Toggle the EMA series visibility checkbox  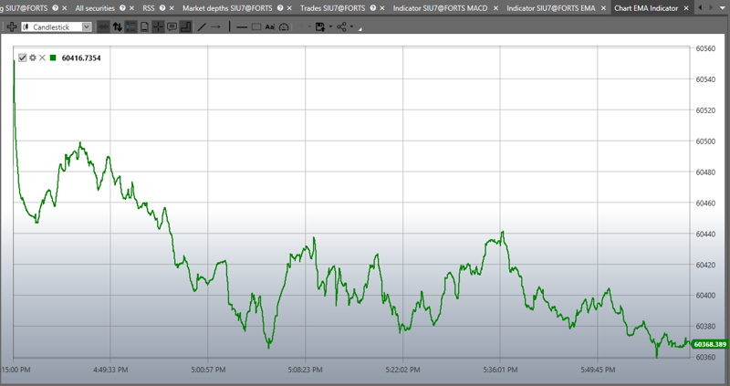click(x=23, y=58)
